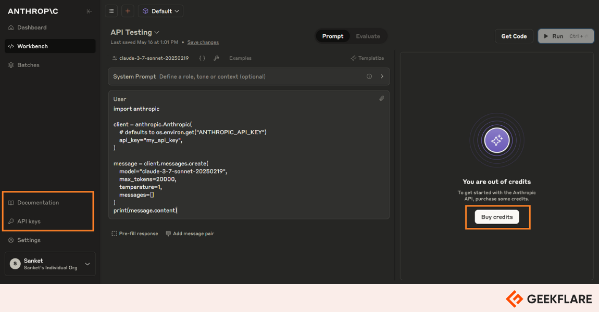Click Add message pair
This screenshot has width=599, height=312.
pyautogui.click(x=190, y=233)
